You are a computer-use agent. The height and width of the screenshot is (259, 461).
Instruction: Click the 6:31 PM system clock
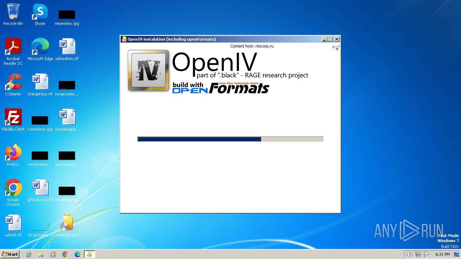pos(442,254)
